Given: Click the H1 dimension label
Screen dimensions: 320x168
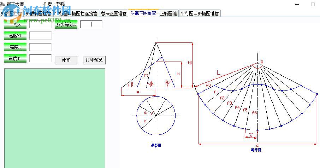Looking at the screenshot, I should tap(190, 63).
